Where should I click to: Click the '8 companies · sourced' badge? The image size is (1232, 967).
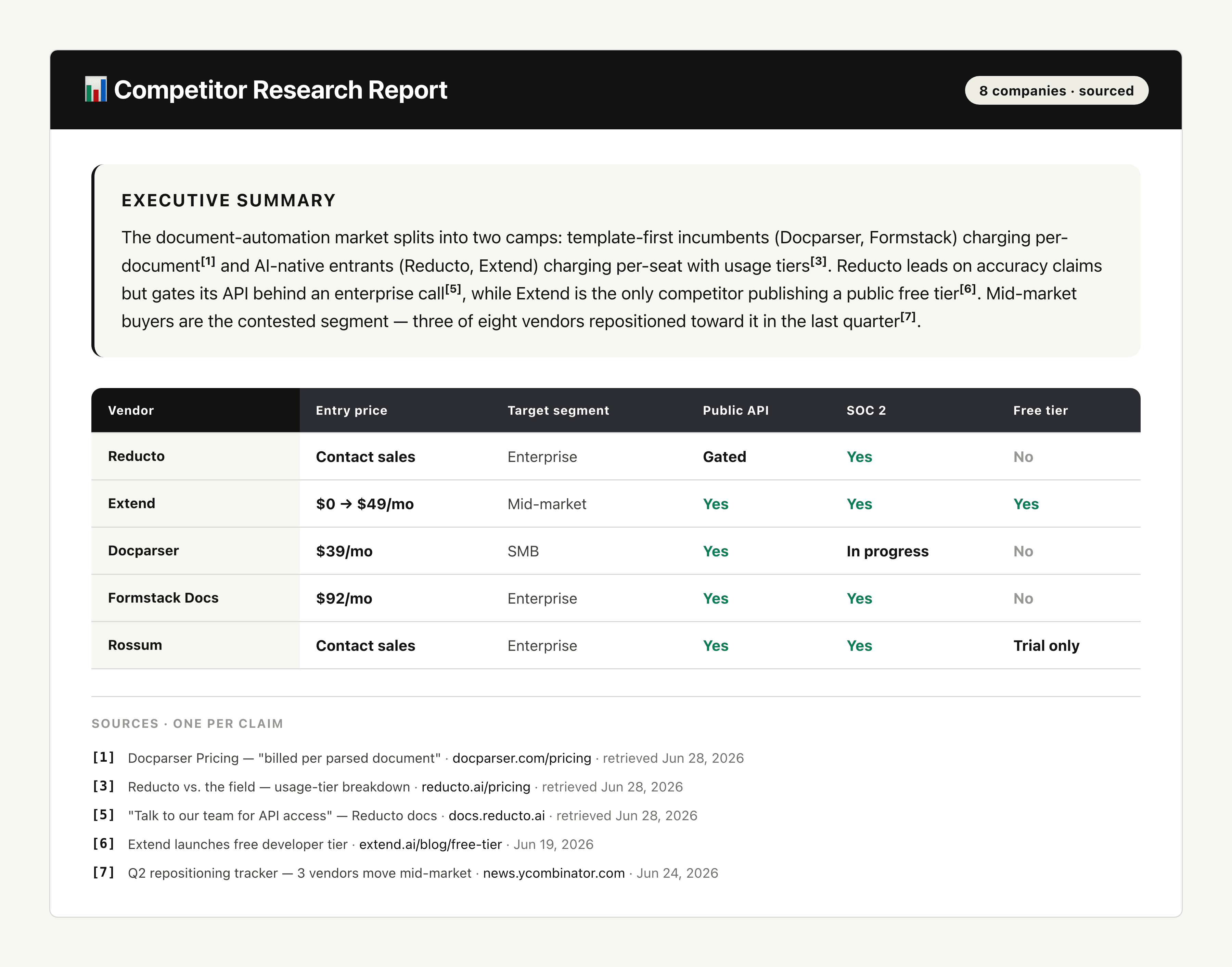click(1056, 91)
